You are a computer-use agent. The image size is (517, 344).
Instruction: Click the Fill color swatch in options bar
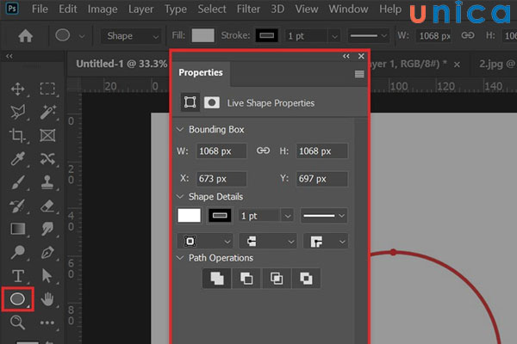(202, 35)
